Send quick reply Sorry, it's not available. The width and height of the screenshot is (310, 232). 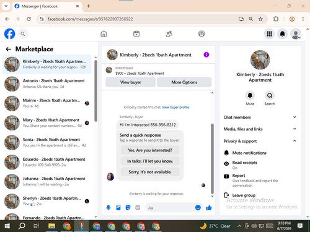coord(150,172)
